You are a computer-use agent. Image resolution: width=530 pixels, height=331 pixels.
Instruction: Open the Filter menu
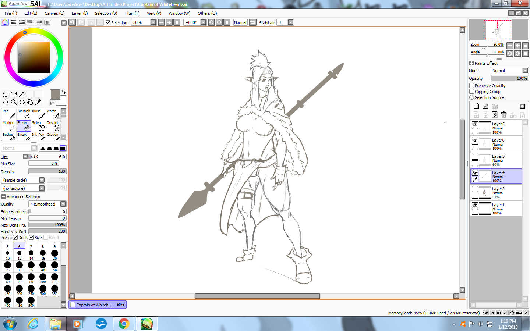pyautogui.click(x=132, y=13)
